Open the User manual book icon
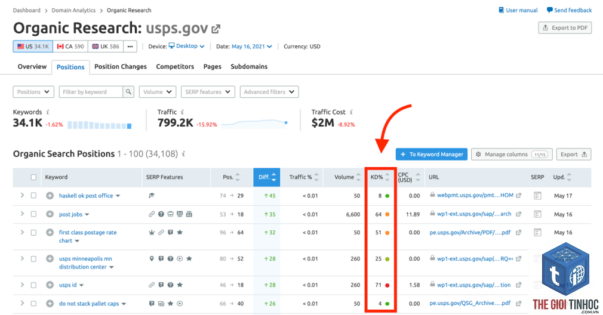This screenshot has width=603, height=315. 501,10
